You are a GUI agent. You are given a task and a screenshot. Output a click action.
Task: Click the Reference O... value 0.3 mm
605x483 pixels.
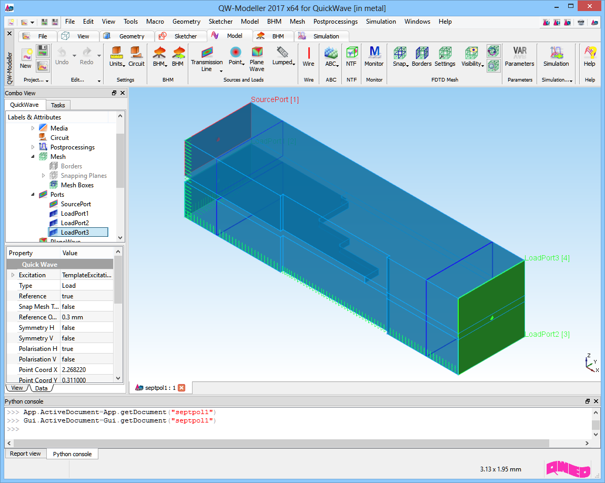87,317
